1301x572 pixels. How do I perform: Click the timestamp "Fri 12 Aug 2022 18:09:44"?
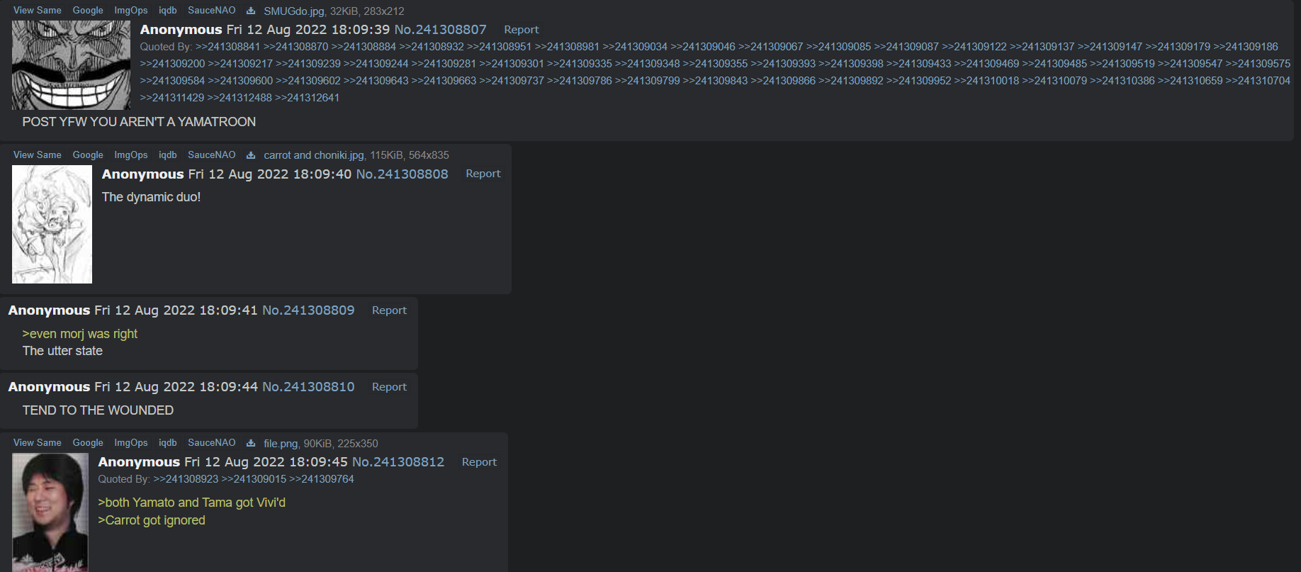tap(176, 387)
